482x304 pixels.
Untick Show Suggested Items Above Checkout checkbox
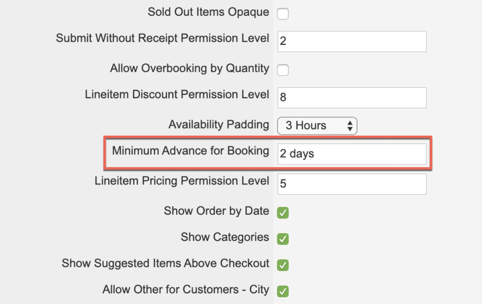coord(283,265)
